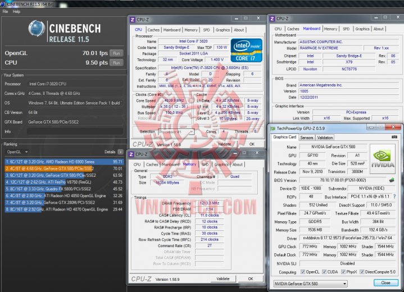Click the BIOS save chip icon in GPU-Z
The image size is (404, 292).
tap(392, 180)
